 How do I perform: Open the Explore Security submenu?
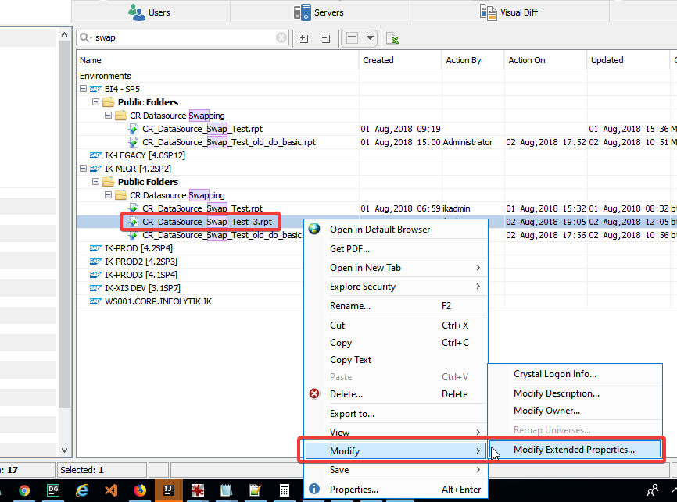pyautogui.click(x=396, y=287)
